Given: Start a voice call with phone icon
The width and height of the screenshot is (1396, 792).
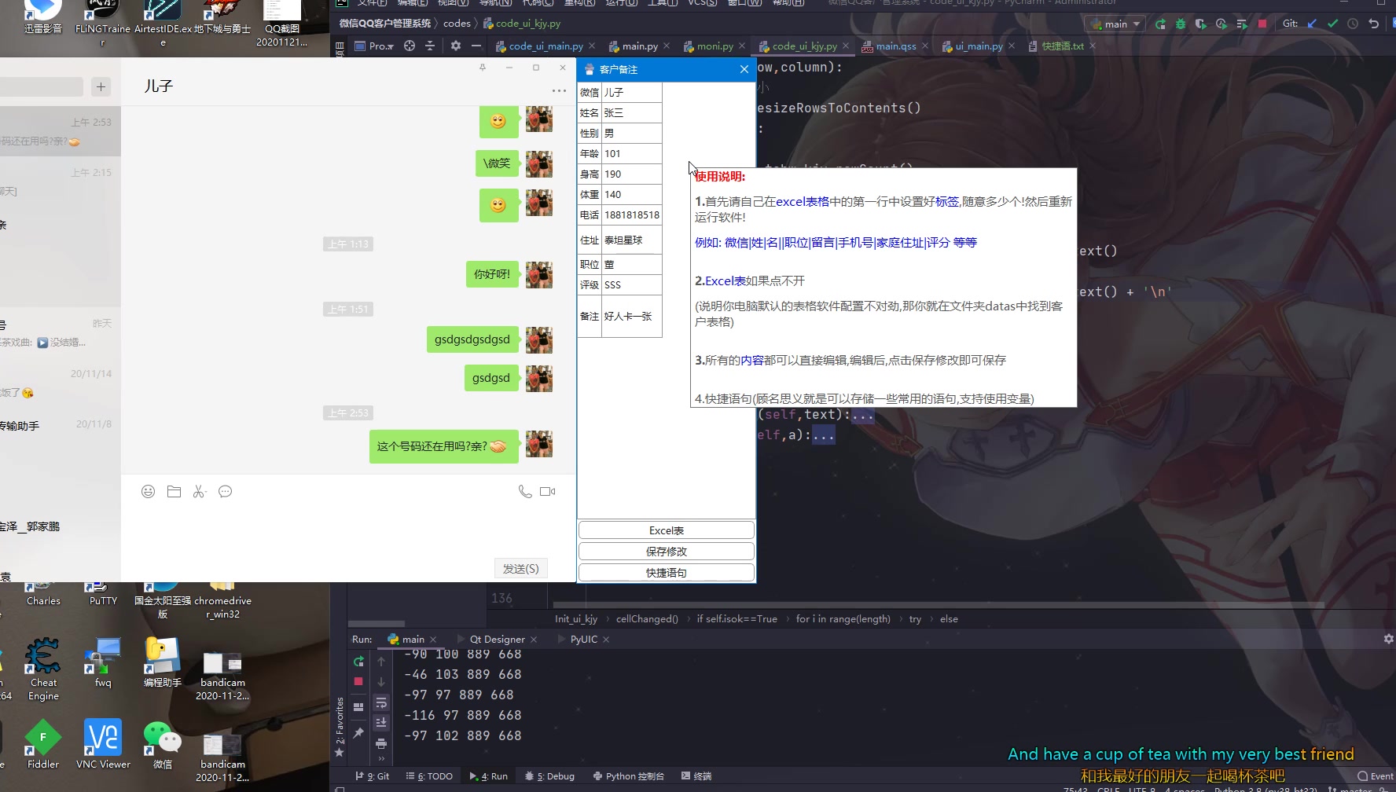Looking at the screenshot, I should (x=525, y=491).
